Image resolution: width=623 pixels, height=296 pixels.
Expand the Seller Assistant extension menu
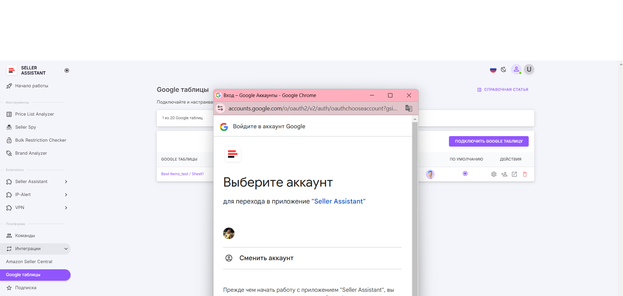coord(31,181)
